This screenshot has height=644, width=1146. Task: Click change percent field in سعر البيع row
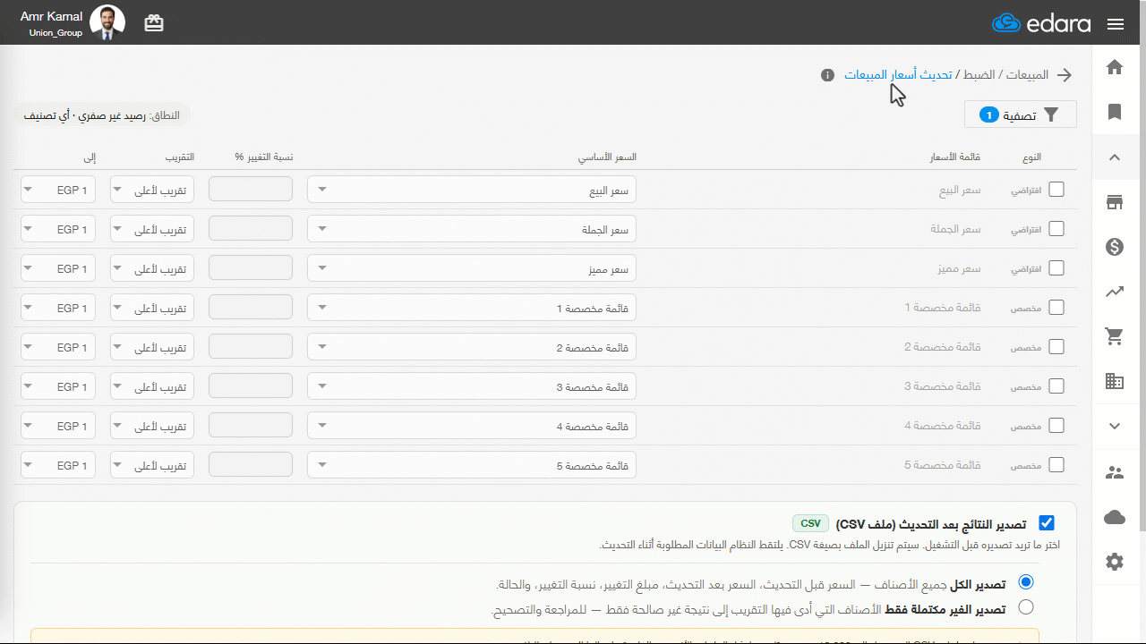251,190
